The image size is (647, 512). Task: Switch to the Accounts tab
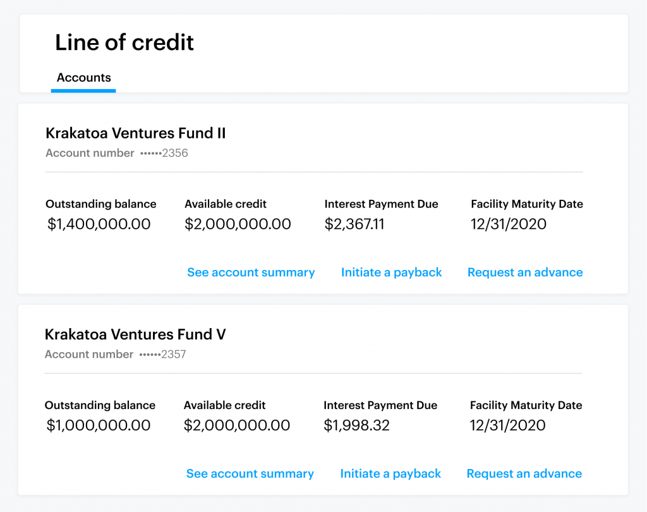point(83,78)
